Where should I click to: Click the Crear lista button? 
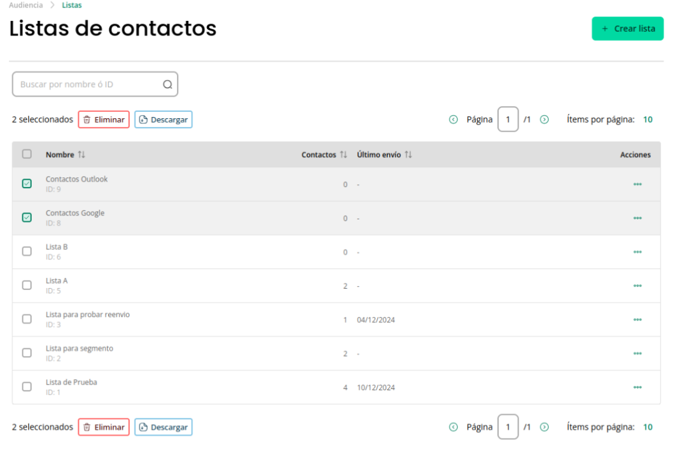click(x=627, y=29)
